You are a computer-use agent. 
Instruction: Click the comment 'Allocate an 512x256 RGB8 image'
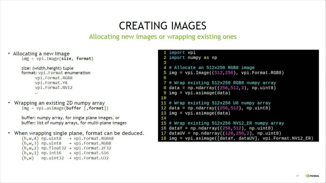click(212, 68)
